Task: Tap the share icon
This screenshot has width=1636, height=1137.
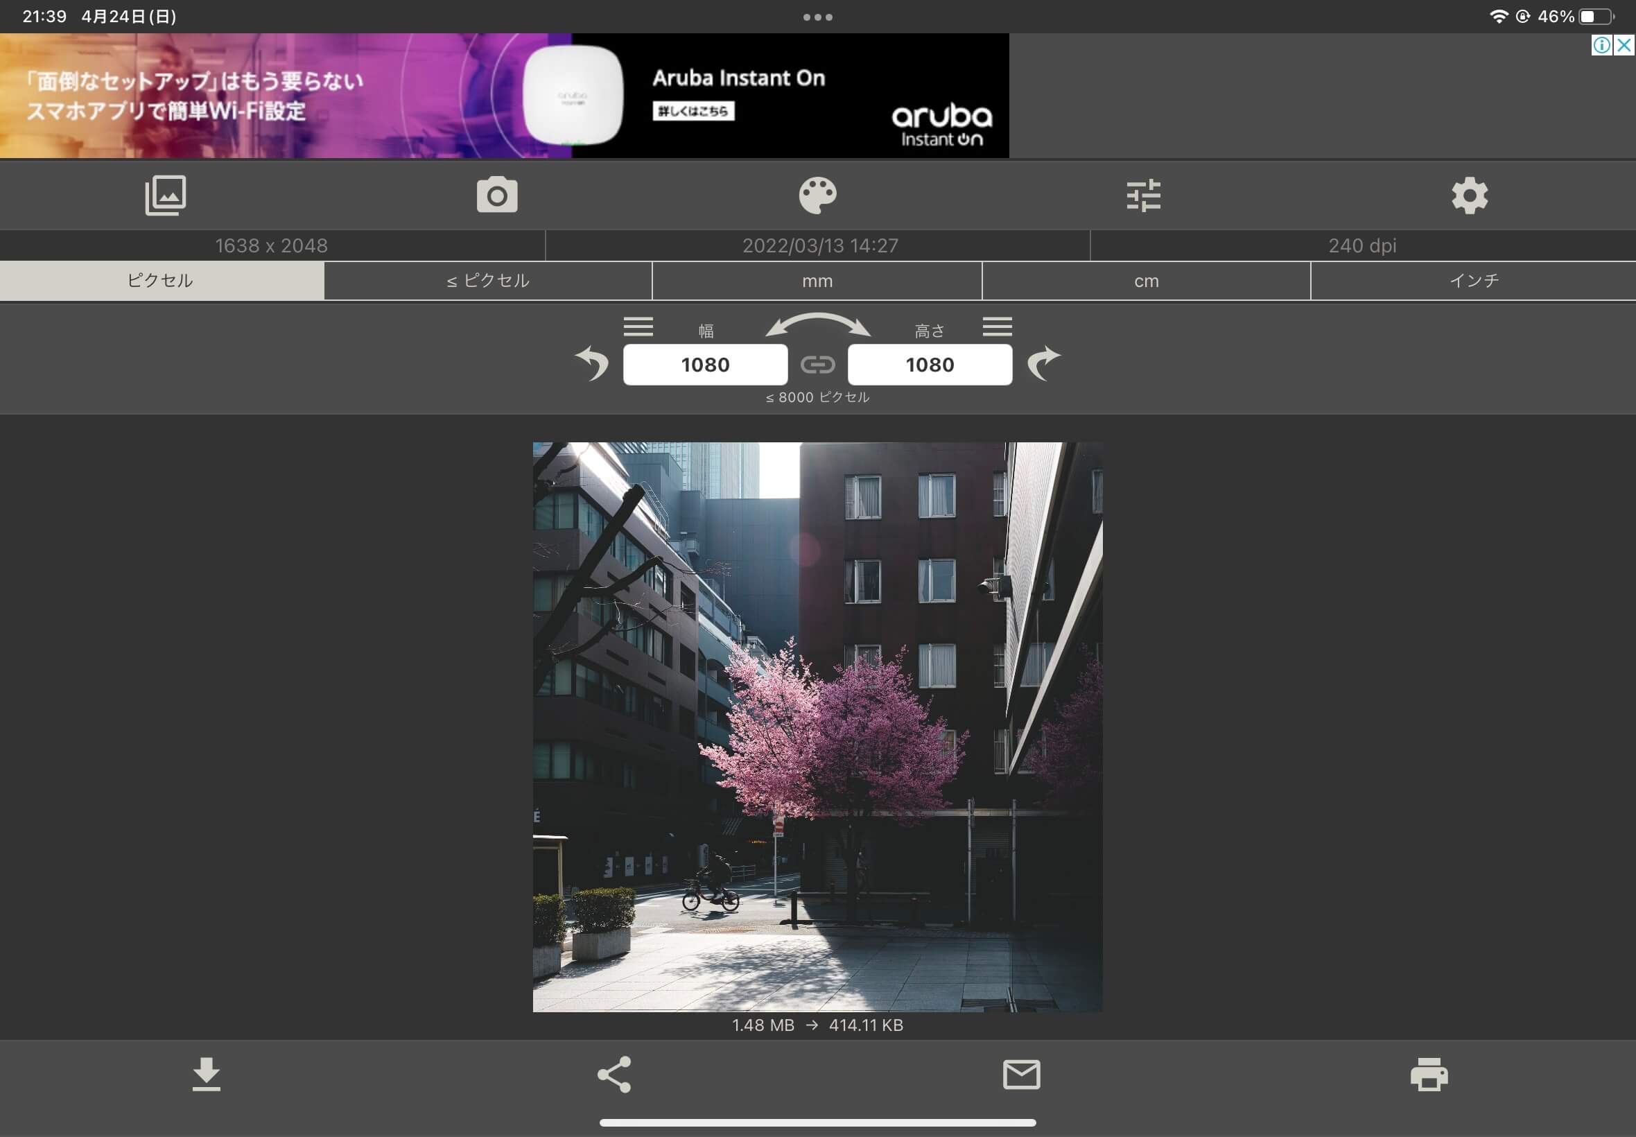Action: click(614, 1075)
